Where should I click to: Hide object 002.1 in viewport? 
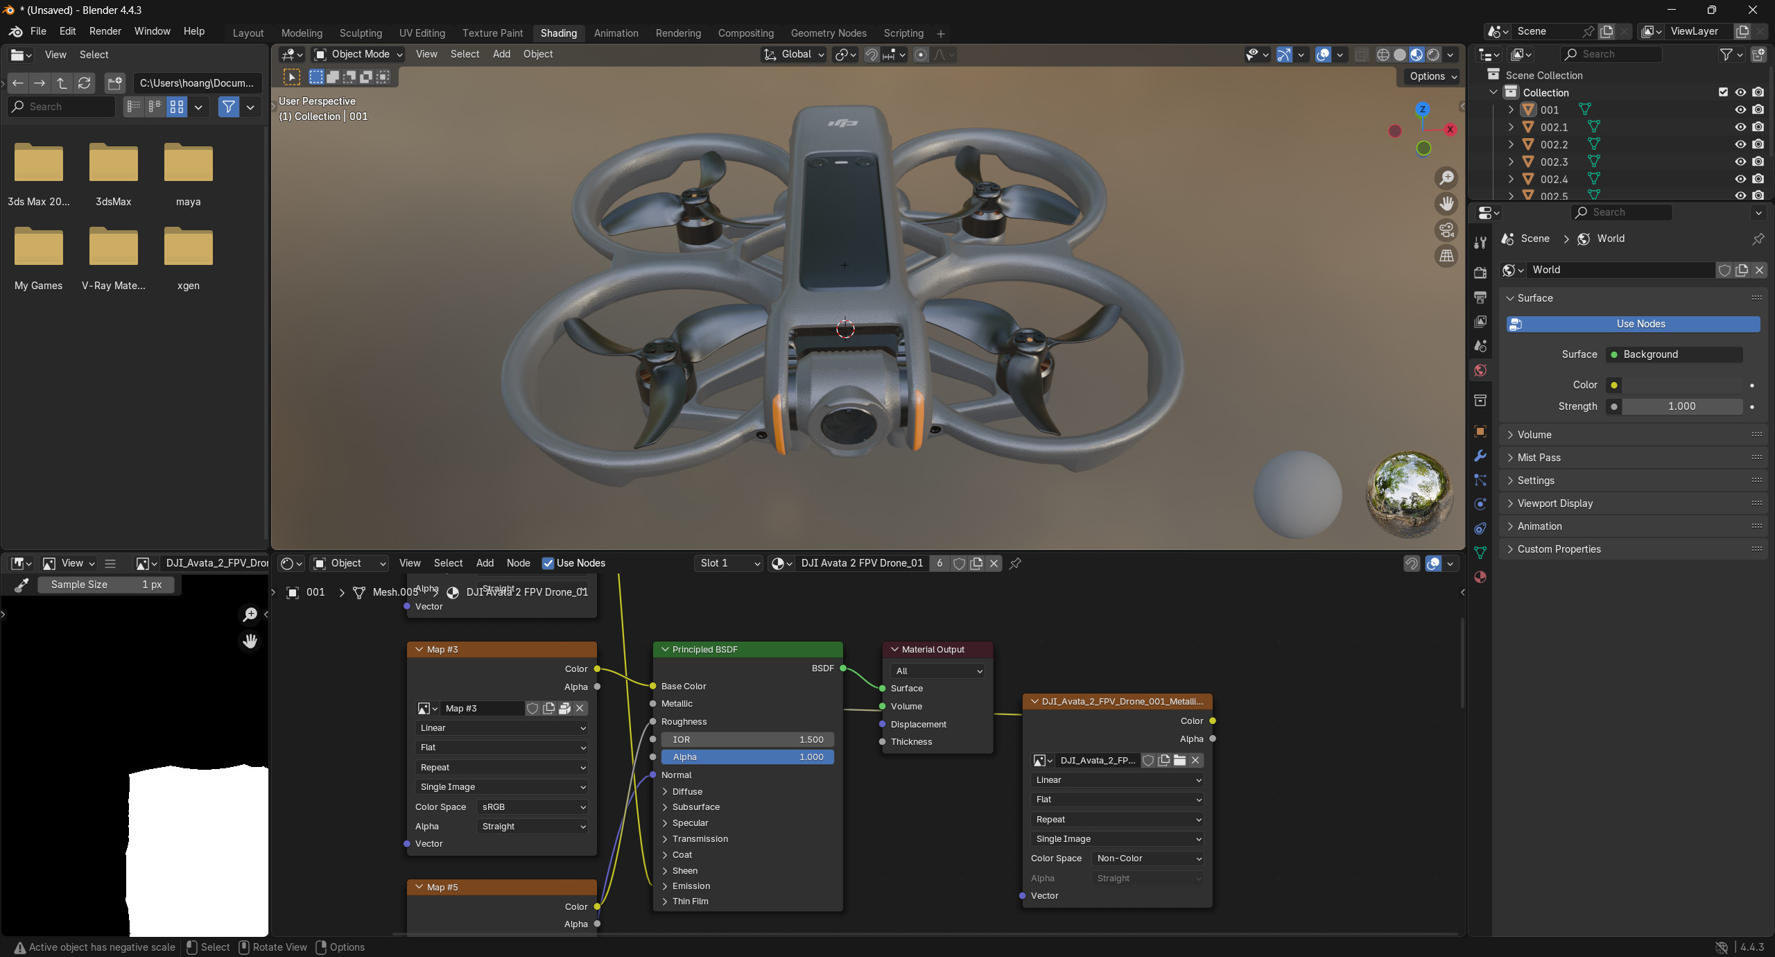click(1740, 127)
